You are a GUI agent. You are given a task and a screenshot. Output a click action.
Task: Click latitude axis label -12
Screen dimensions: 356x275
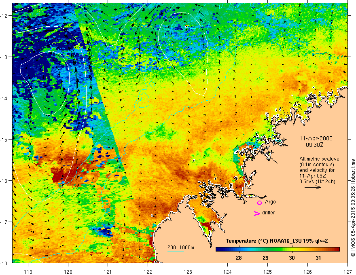click(x=4, y=16)
